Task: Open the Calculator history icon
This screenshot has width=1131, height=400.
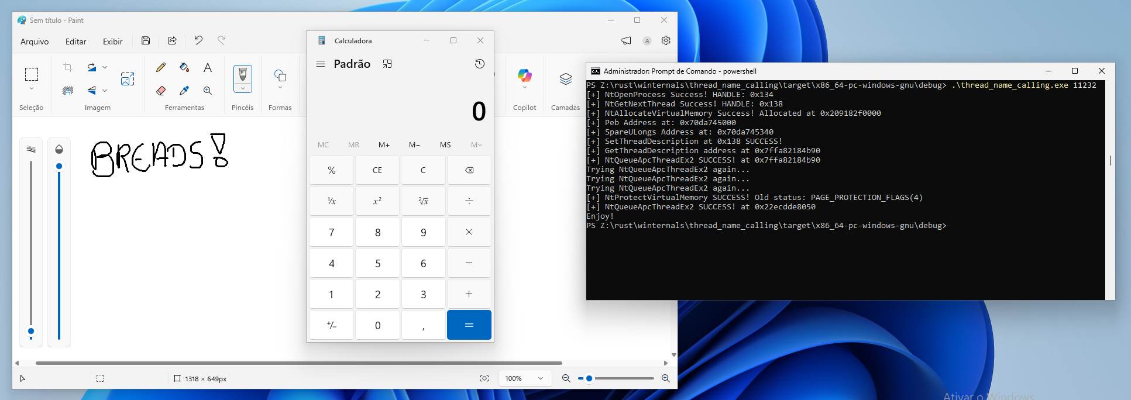Action: point(480,64)
